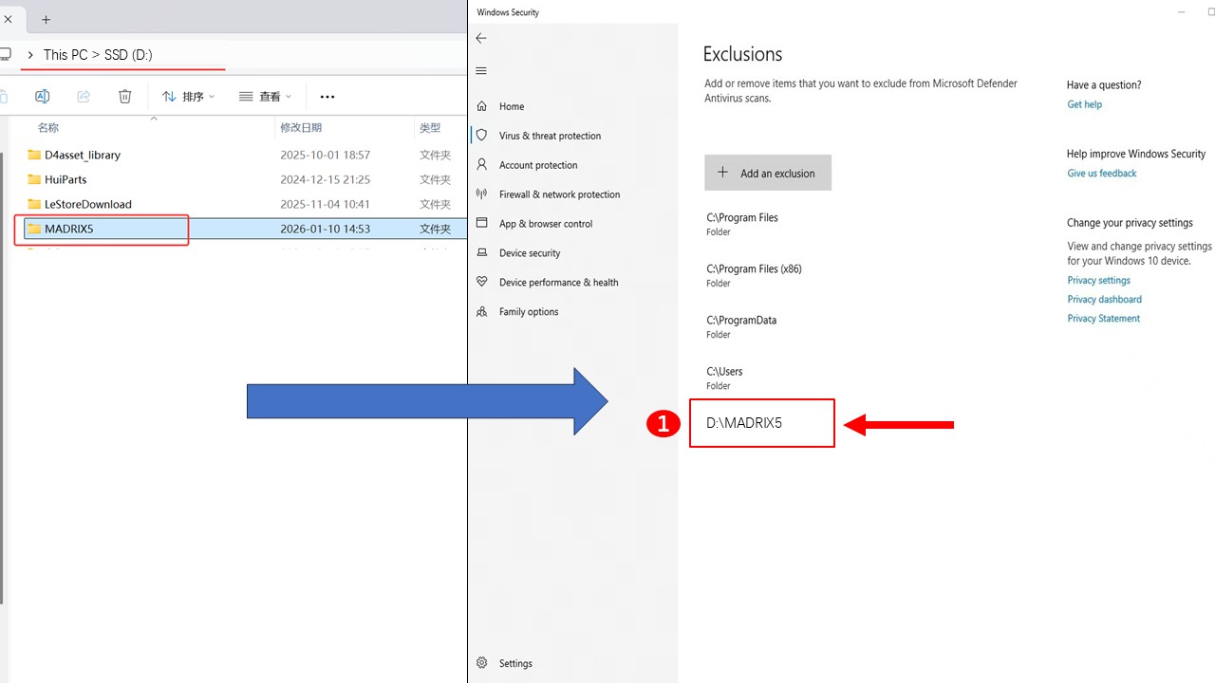Open a new File Explorer tab
The height and width of the screenshot is (683, 1215).
pyautogui.click(x=46, y=19)
